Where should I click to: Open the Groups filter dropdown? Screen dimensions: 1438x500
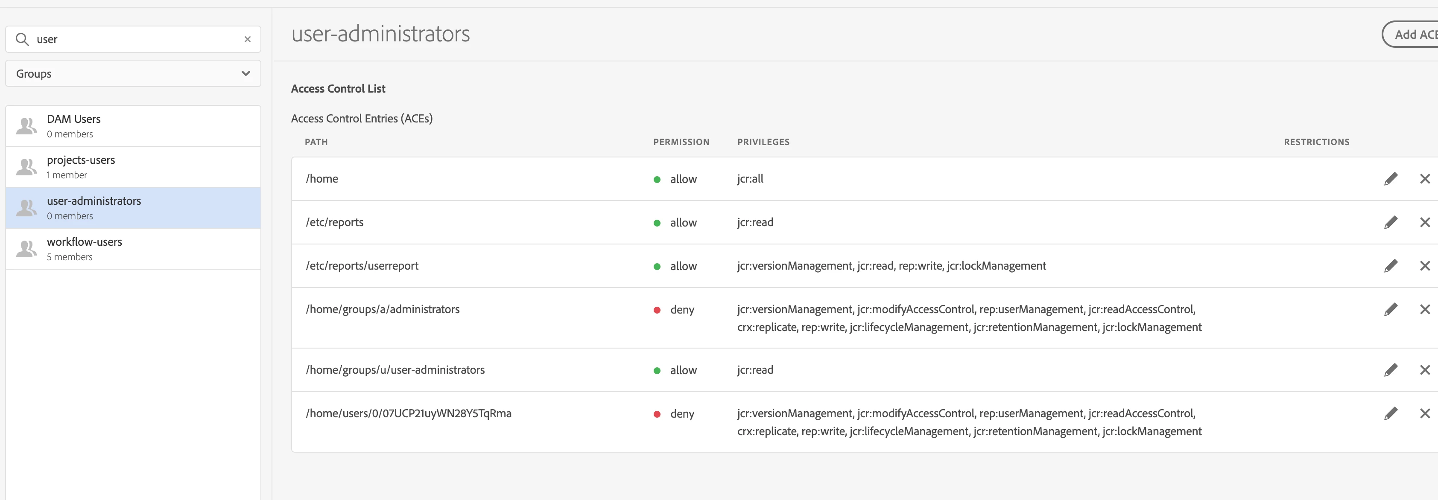(x=133, y=74)
